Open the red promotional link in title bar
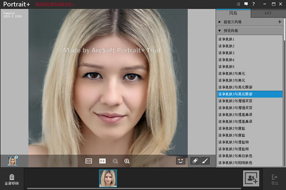The height and width of the screenshot is (190, 286). click(55, 4)
